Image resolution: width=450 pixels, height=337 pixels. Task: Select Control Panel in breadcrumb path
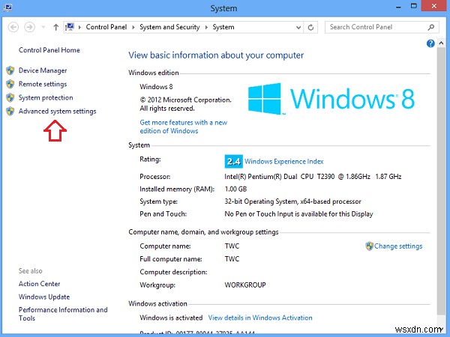[106, 27]
